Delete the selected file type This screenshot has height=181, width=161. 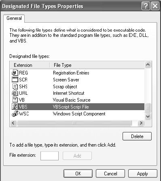(x=137, y=136)
